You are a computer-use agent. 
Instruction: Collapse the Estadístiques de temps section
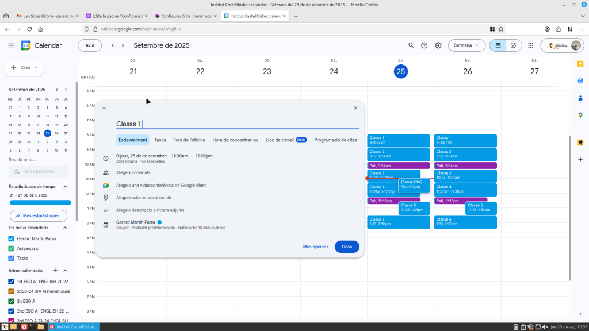click(65, 186)
